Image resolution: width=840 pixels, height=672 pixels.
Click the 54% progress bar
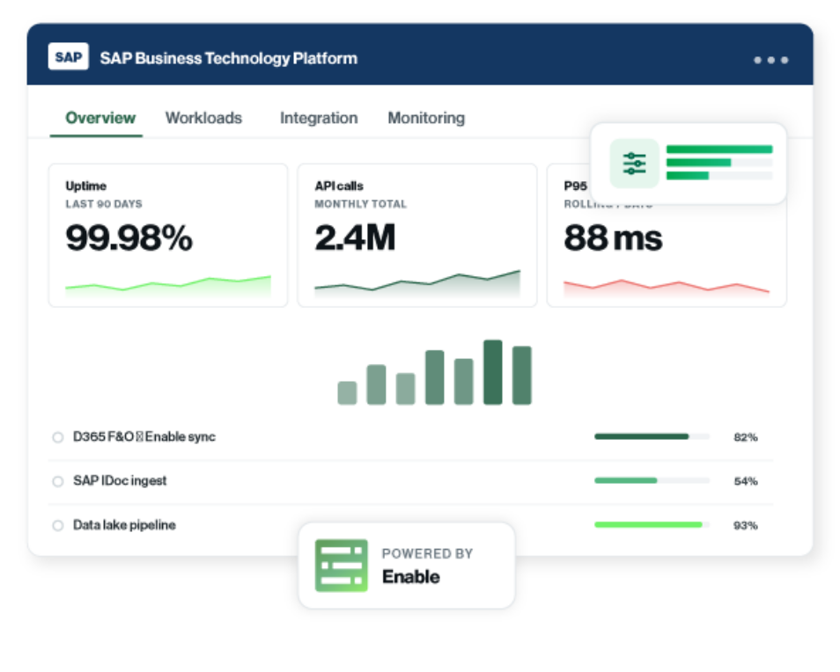click(x=652, y=480)
